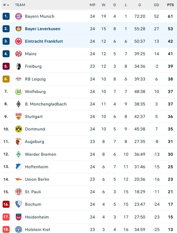Screen dimensions: 177x233
Task: Sort table by the GD column header
Action: 156,5
